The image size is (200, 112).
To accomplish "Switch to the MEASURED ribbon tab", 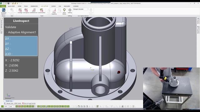I will pos(67,6).
